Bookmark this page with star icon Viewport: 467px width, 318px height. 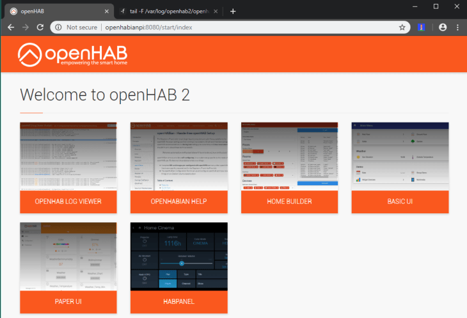click(x=402, y=27)
